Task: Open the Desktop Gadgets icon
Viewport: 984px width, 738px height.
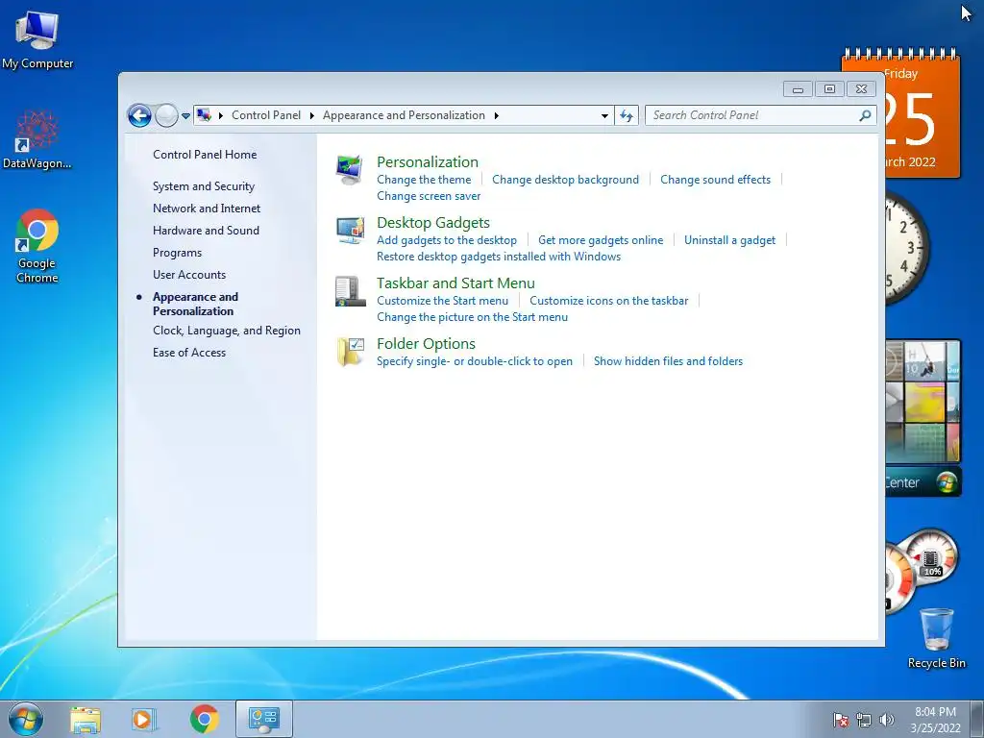Action: point(350,231)
